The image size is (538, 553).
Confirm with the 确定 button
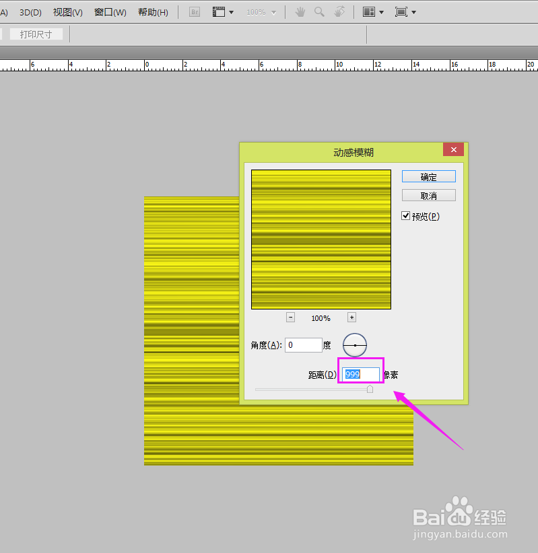coord(428,177)
